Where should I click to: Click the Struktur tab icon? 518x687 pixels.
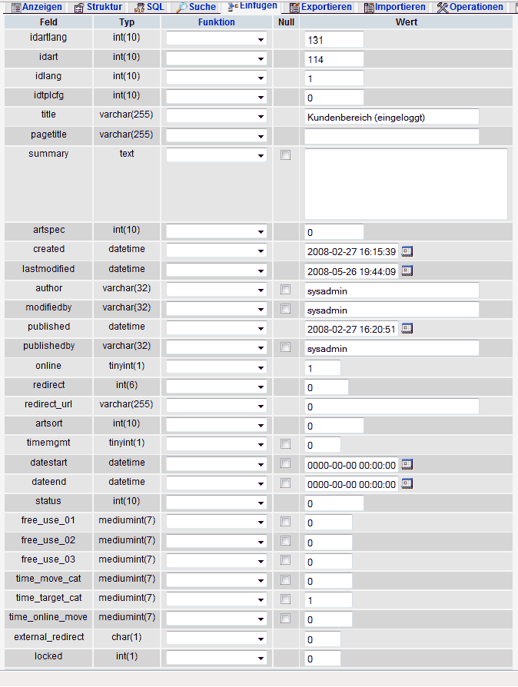coord(79,8)
